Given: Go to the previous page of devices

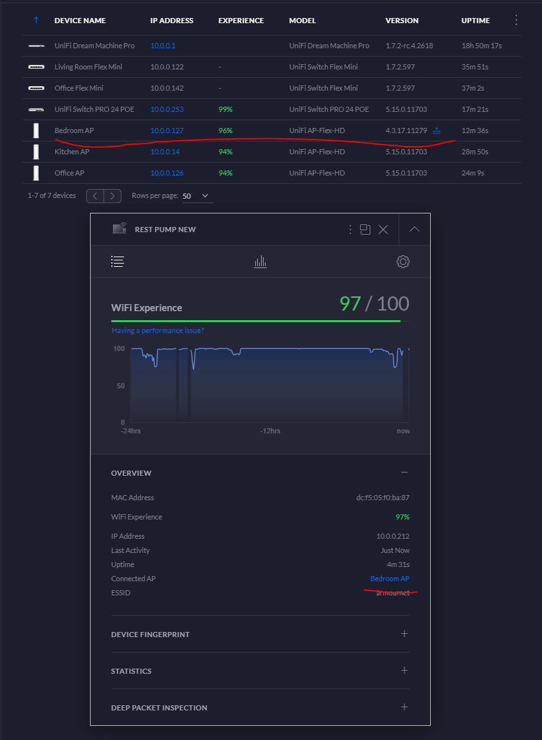Looking at the screenshot, I should click(x=95, y=195).
